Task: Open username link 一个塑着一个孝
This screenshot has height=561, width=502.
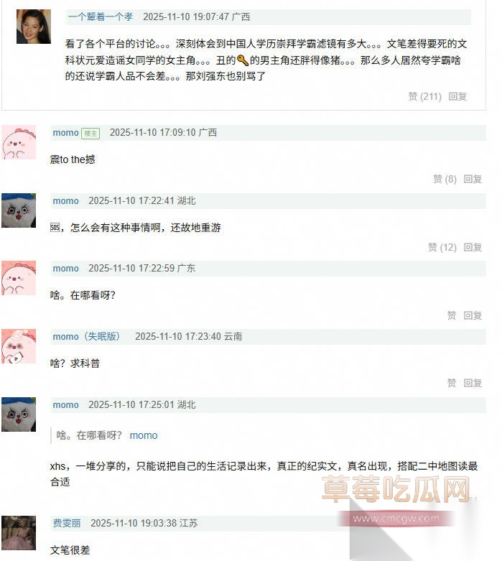Action: coord(101,17)
